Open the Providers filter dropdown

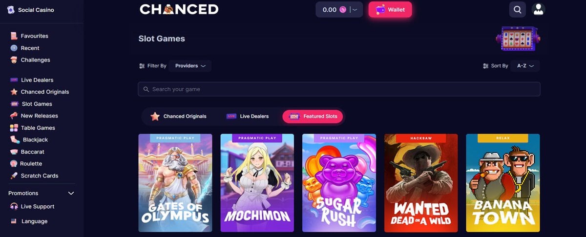coord(190,66)
